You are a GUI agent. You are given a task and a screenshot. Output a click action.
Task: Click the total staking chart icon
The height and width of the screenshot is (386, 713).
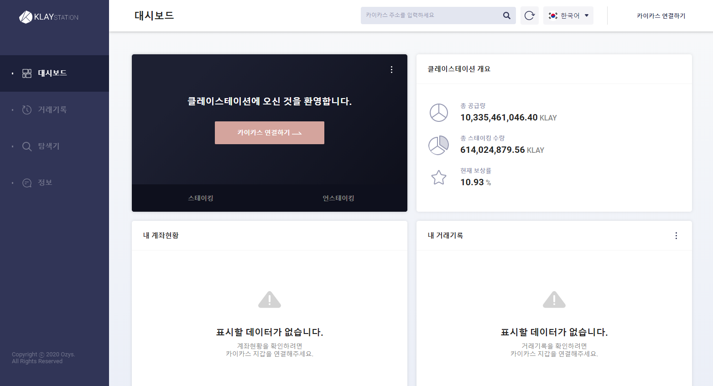[438, 145]
